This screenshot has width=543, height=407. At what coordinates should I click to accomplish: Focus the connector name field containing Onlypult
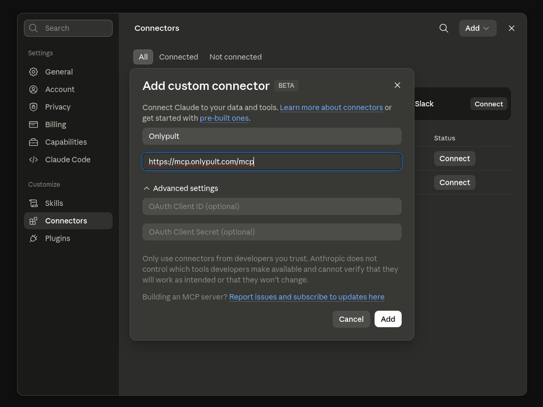pos(272,136)
